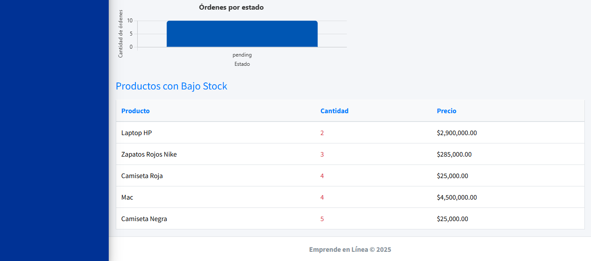
Task: Click the quantity 2 for Laptop HP
Action: [x=322, y=133]
